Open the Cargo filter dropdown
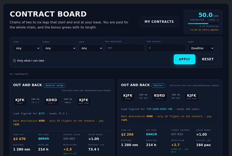The width and height of the screenshot is (232, 156). [x=59, y=48]
